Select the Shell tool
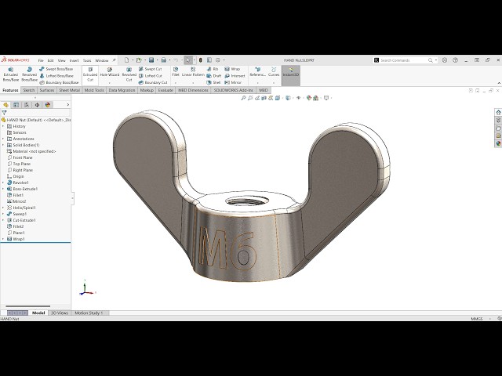 point(213,82)
